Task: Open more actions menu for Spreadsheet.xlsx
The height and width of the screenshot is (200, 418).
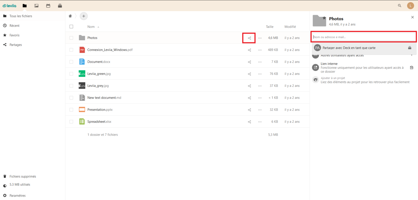Action: pos(260,122)
